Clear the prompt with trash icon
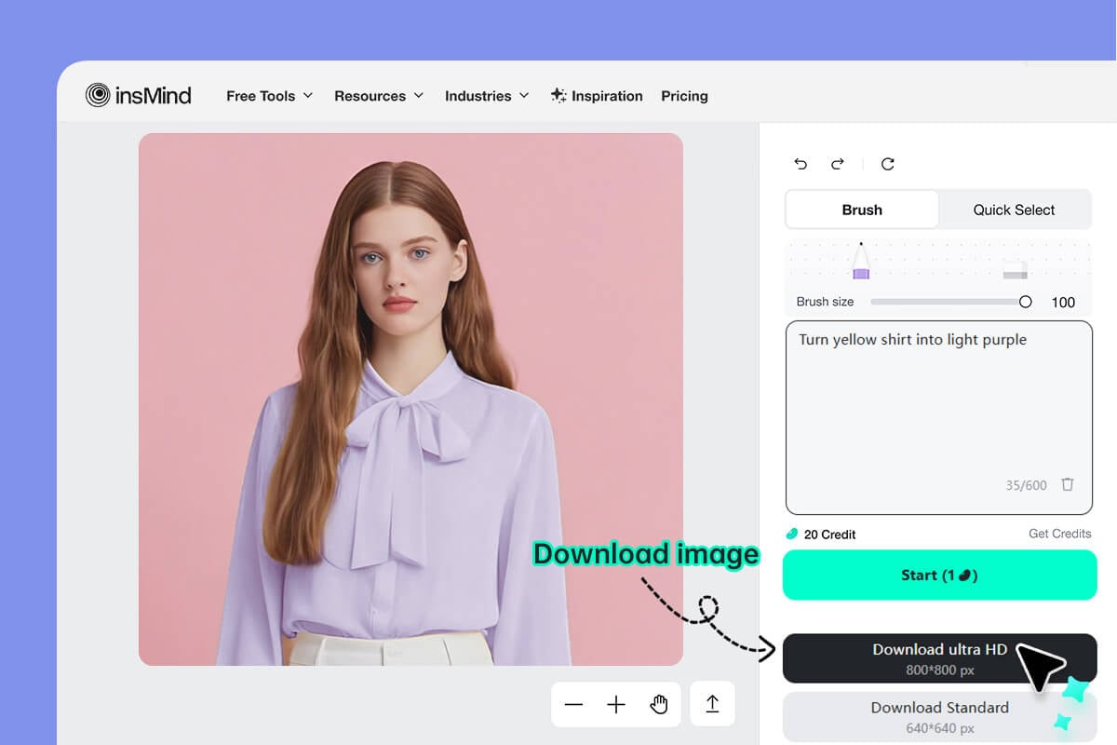The image size is (1117, 745). (1068, 484)
